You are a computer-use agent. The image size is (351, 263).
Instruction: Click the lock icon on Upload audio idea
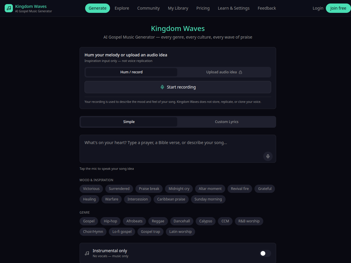[241, 72]
